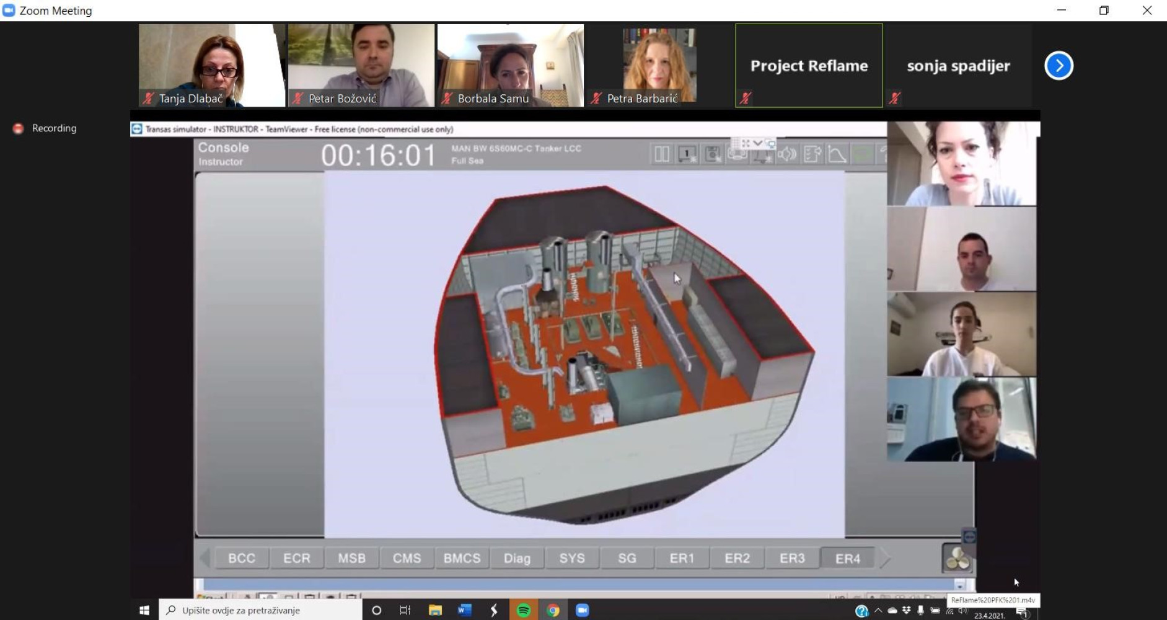The image size is (1167, 620).
Task: Switch to the ECR tab
Action: (x=296, y=558)
